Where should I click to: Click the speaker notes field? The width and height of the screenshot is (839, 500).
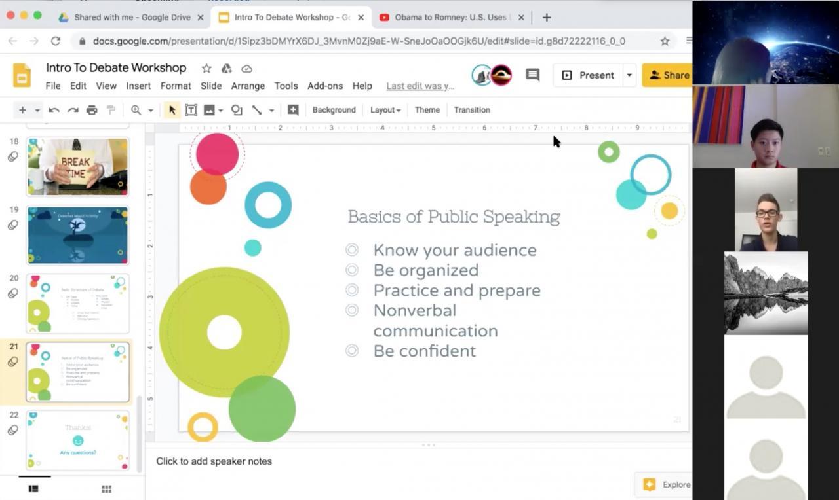418,461
